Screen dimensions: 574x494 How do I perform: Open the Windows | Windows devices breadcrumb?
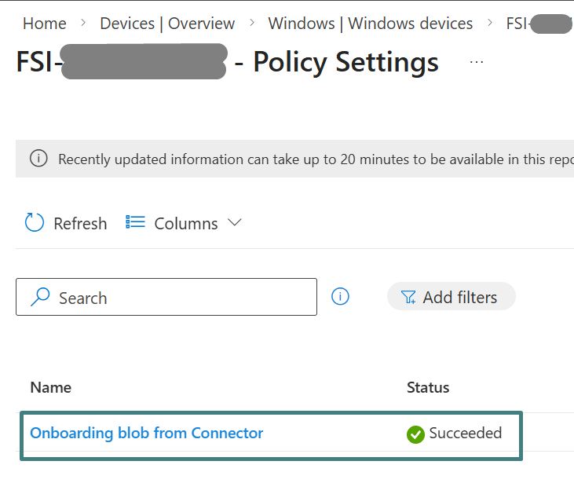pyautogui.click(x=371, y=24)
